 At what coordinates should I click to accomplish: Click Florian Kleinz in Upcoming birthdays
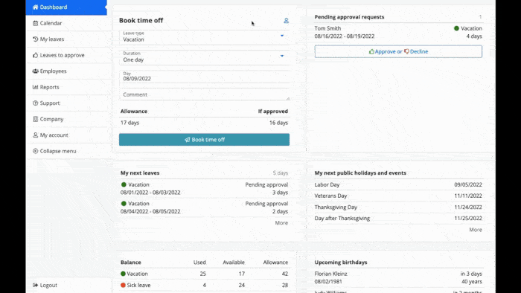[331, 274]
